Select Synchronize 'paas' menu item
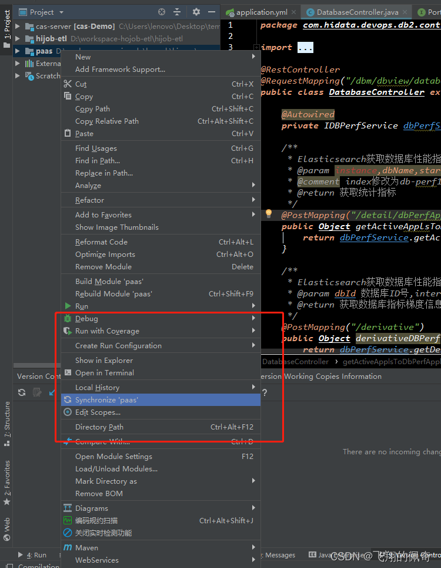Image resolution: width=441 pixels, height=568 pixels. [x=161, y=400]
